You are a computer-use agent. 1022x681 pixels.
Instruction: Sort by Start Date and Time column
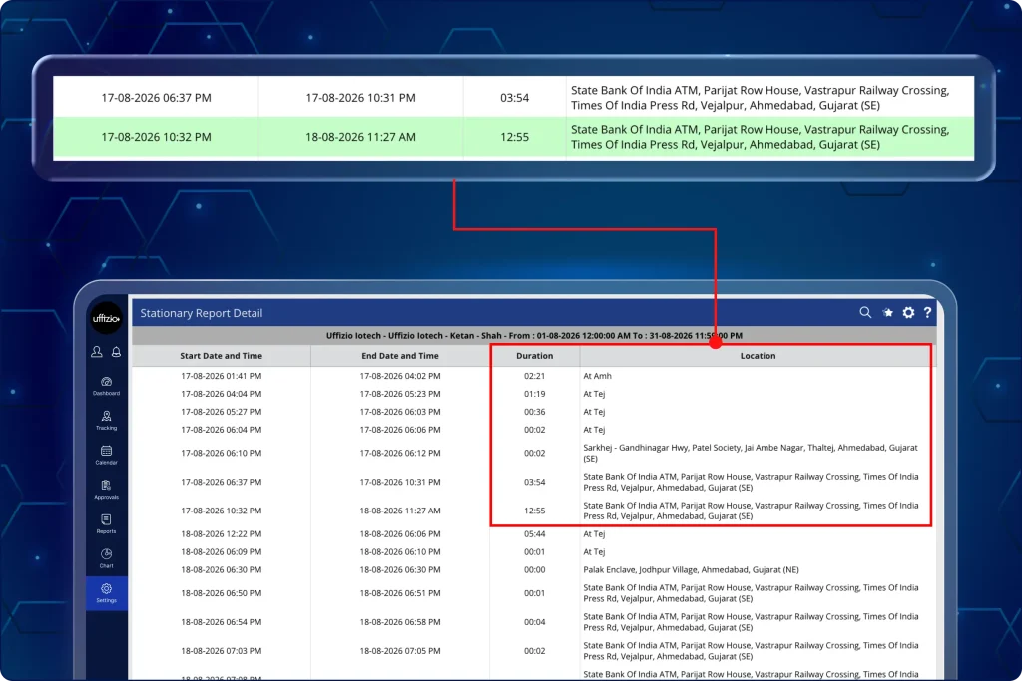221,356
